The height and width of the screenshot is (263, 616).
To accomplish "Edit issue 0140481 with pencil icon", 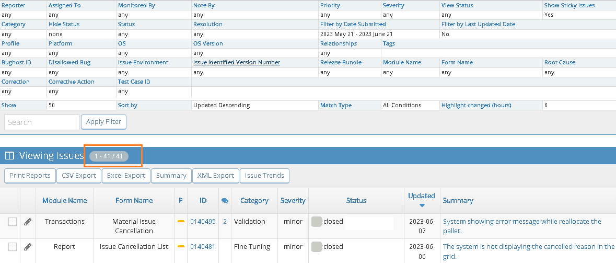I will [28, 247].
